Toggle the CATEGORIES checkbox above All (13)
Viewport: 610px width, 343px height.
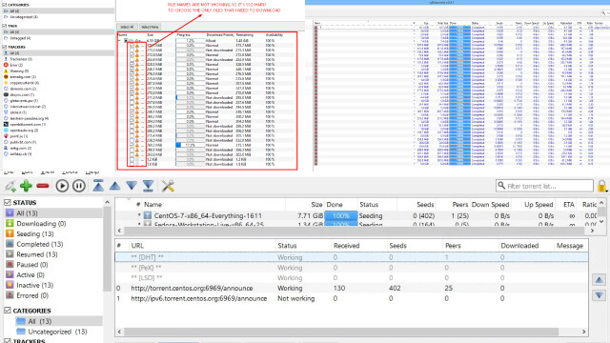coord(8,311)
